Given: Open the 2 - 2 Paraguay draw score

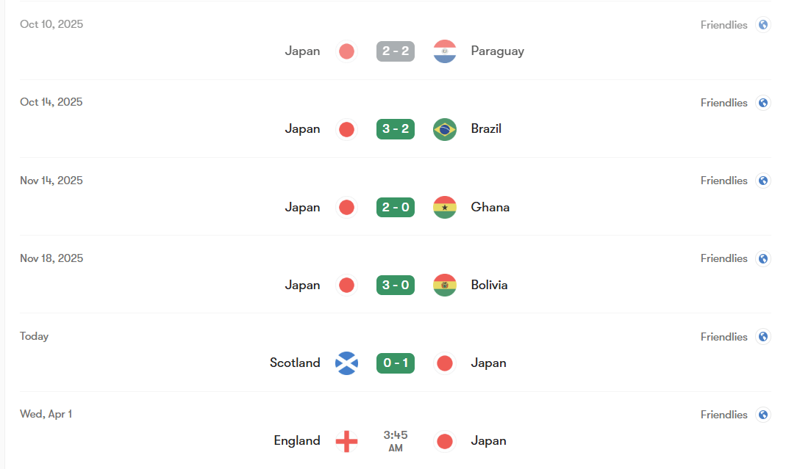Looking at the screenshot, I should (396, 51).
